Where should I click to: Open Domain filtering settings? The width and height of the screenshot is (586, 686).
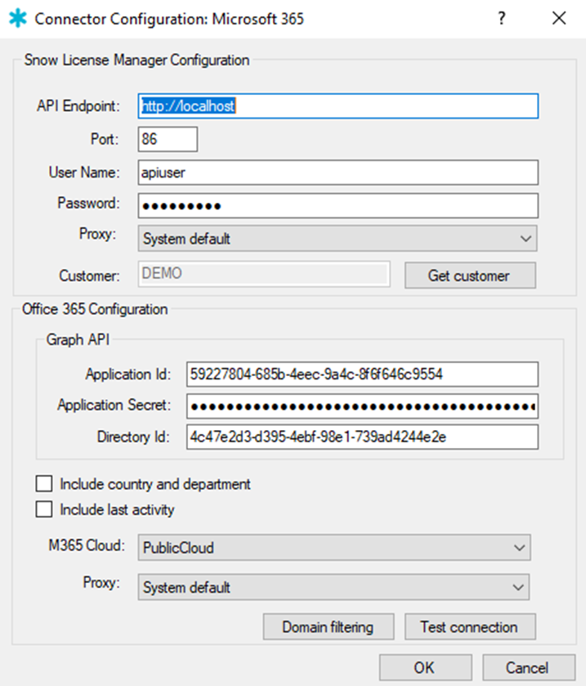click(329, 627)
